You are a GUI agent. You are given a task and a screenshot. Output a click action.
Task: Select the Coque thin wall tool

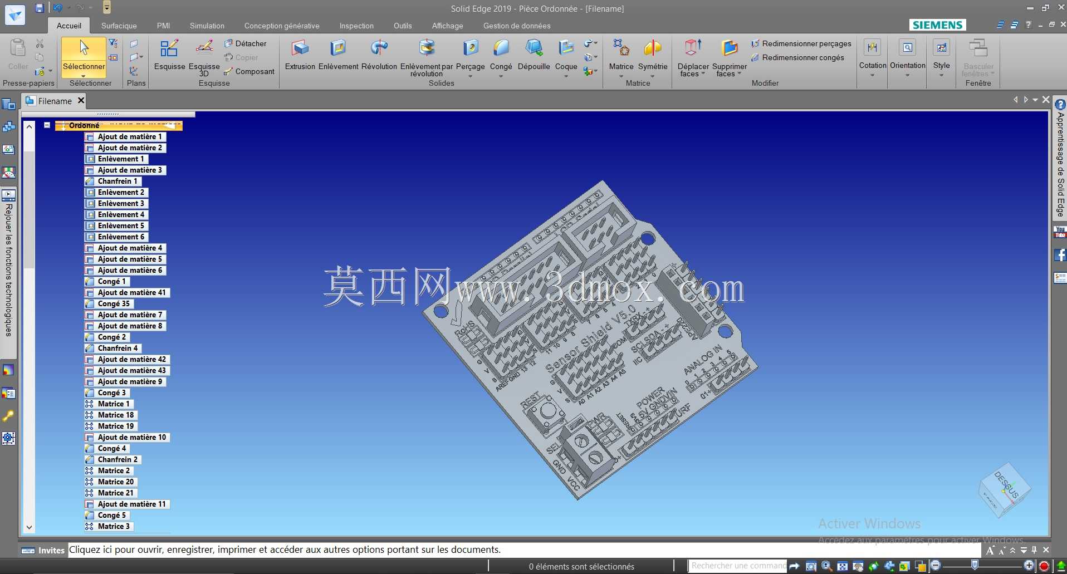566,55
